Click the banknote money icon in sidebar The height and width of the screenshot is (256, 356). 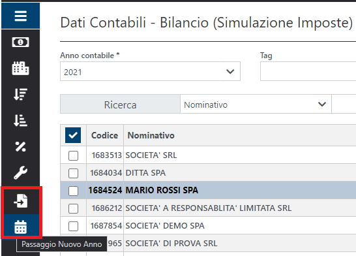point(20,42)
